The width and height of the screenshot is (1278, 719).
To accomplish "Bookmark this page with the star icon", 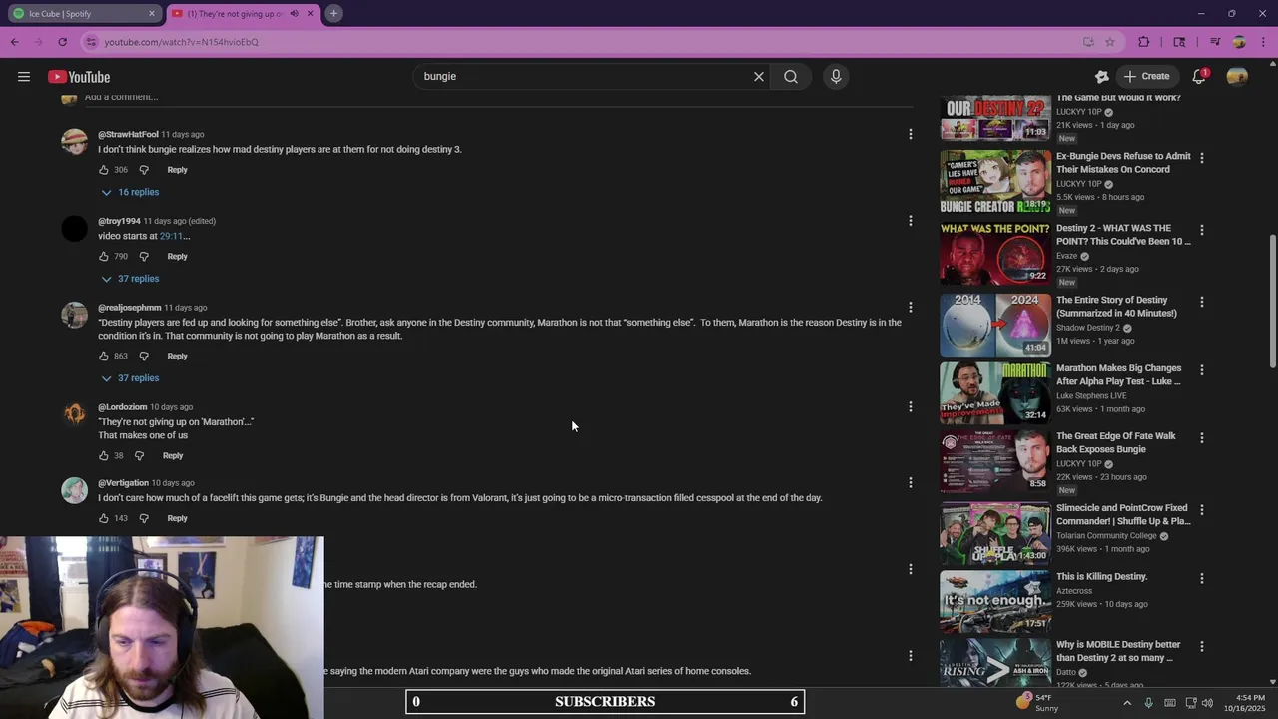I will 1109,42.
